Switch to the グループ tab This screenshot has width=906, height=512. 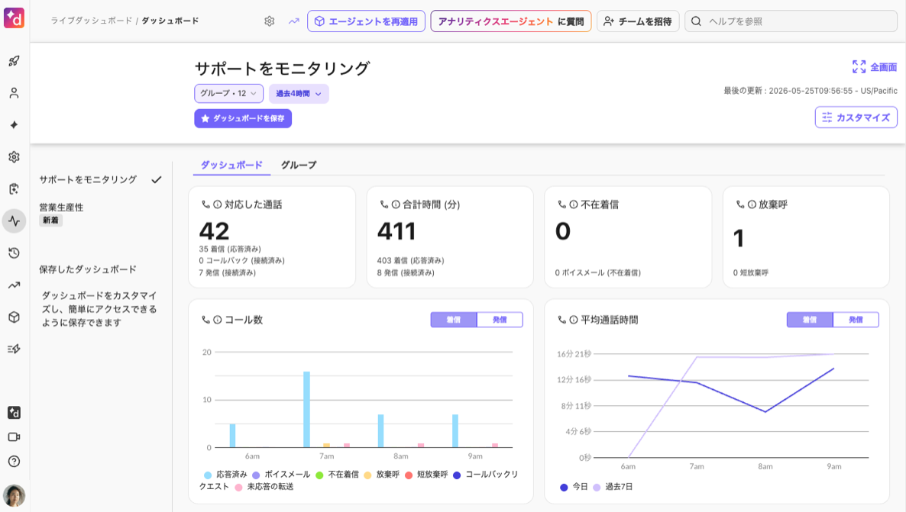[299, 165]
